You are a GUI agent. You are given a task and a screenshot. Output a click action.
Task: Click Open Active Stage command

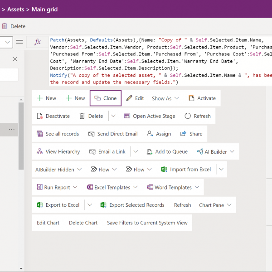click(150, 116)
